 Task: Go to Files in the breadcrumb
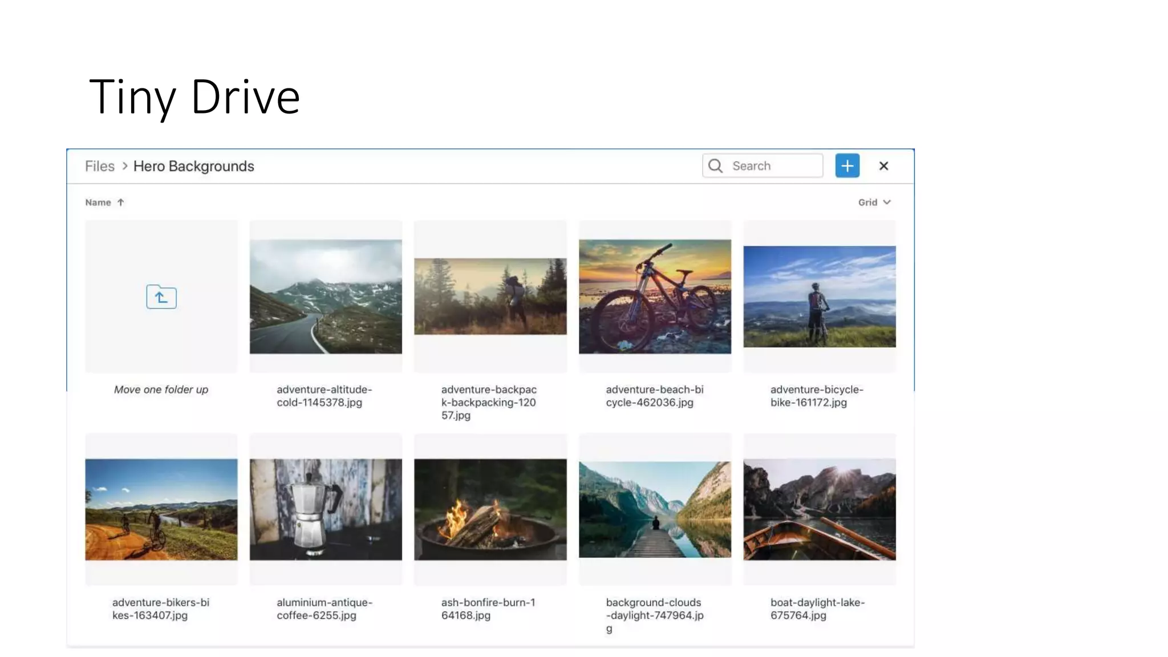click(x=100, y=166)
